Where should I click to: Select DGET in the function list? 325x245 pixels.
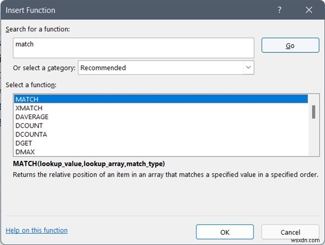click(161, 143)
